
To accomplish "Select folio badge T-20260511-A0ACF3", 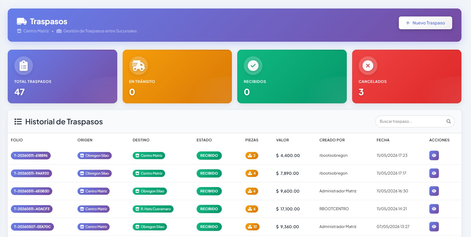I will pos(32,209).
